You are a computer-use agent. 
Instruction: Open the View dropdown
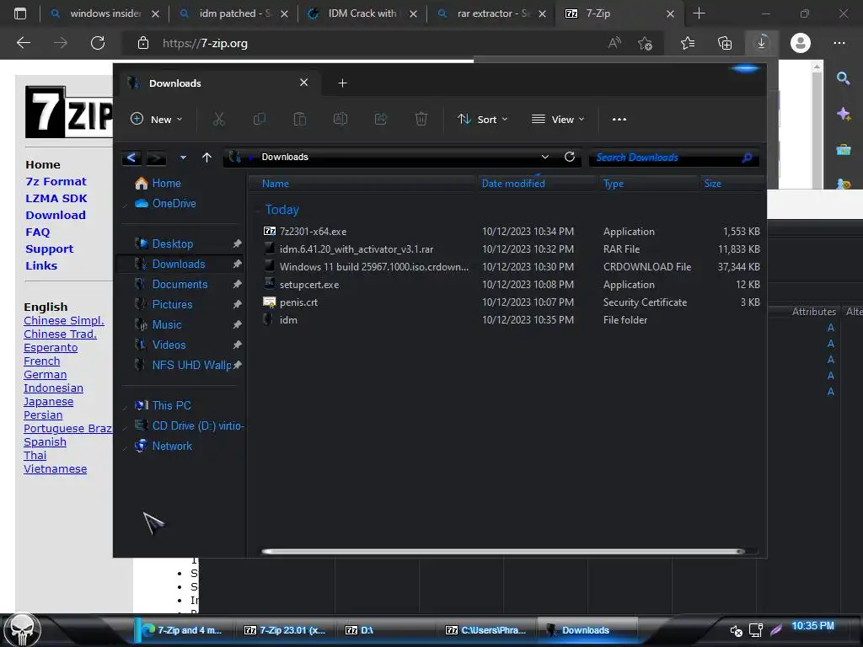coord(558,120)
